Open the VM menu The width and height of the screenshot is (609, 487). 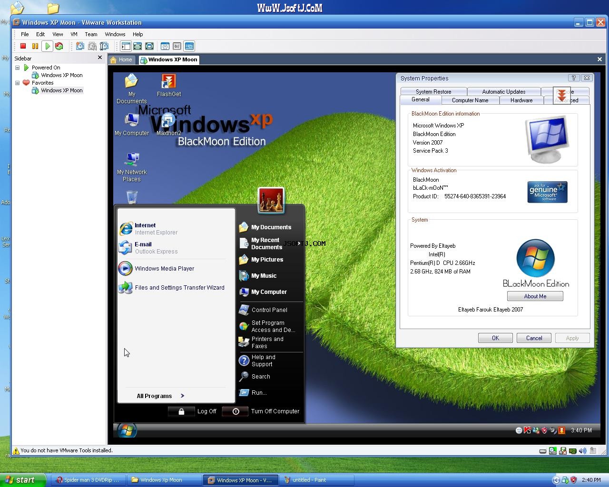[74, 34]
